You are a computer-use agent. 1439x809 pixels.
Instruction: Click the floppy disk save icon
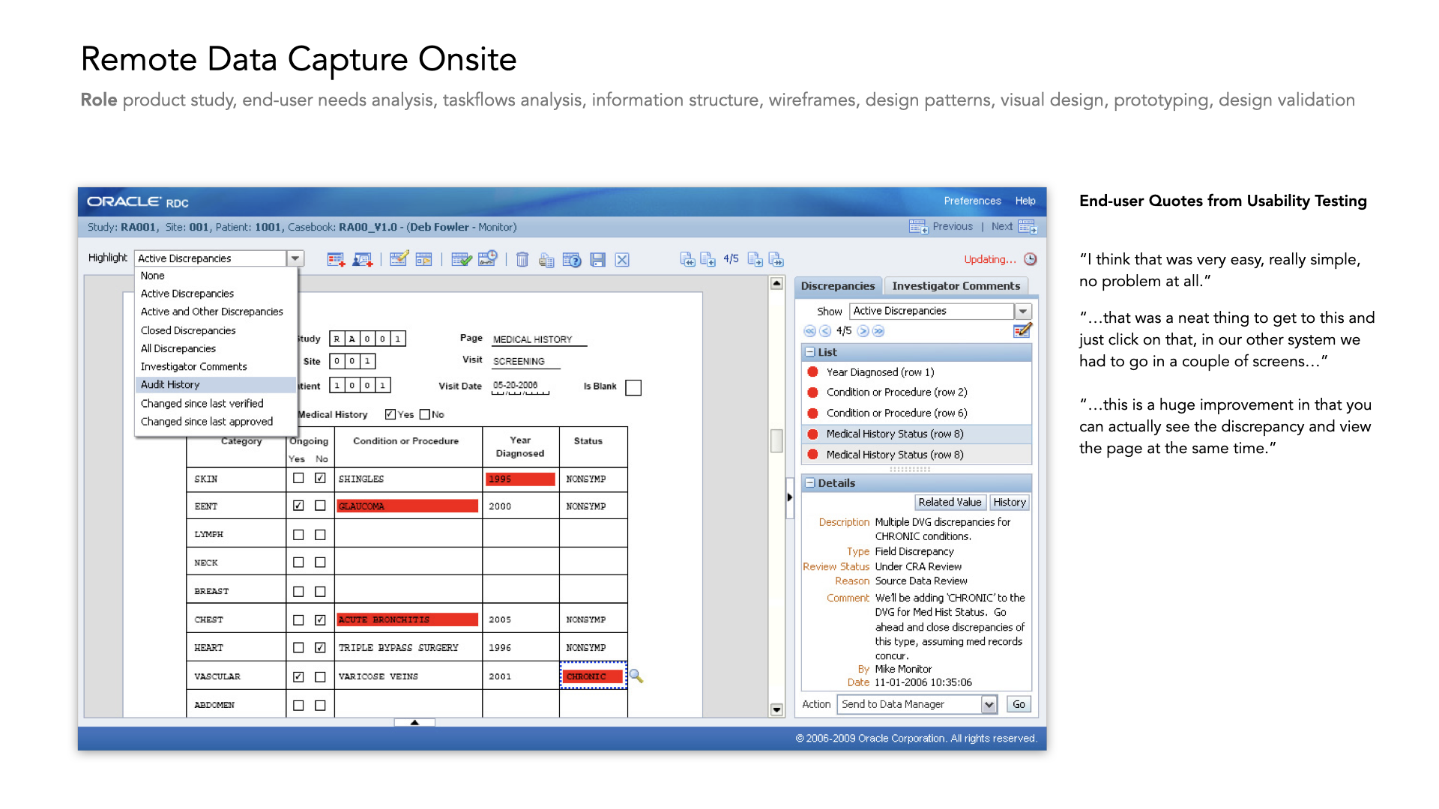coord(597,259)
